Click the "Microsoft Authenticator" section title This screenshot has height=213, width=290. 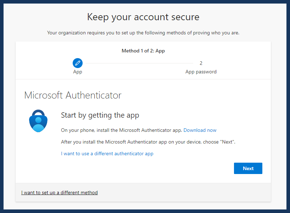tap(73, 95)
